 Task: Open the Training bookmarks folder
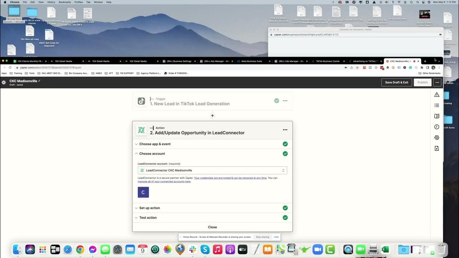click(x=16, y=73)
